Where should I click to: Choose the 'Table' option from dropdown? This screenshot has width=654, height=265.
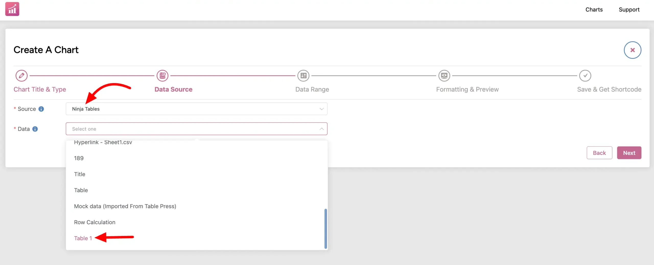coord(197,190)
